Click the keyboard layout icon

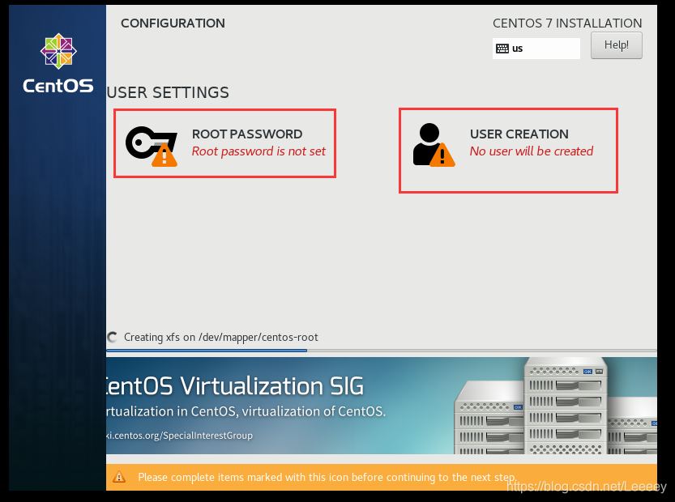point(502,49)
